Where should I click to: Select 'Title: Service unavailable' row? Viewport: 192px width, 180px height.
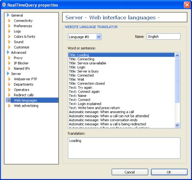(x=122, y=63)
